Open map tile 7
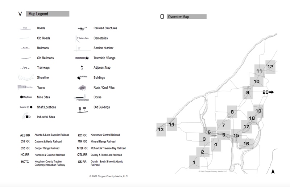 pyautogui.click(x=224, y=125)
